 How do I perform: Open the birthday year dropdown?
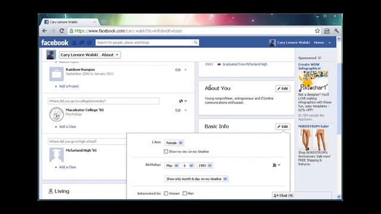pyautogui.click(x=205, y=165)
